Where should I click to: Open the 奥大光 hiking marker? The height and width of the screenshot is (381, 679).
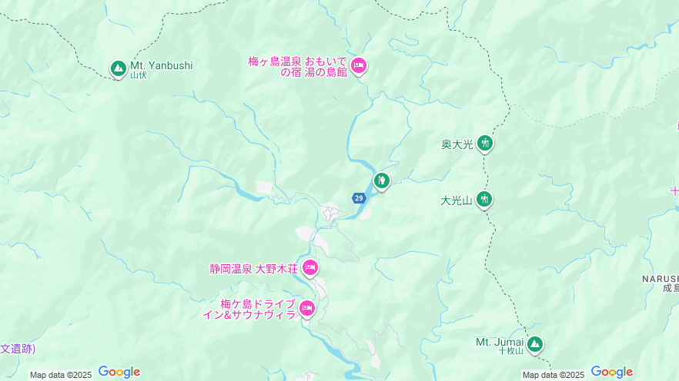coord(484,143)
